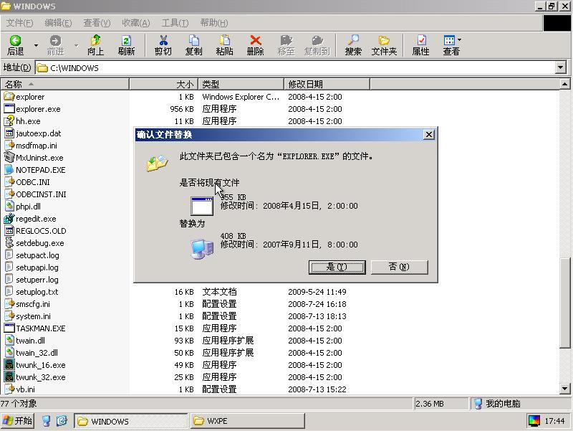Open the 查看(V) menu
This screenshot has height=431, width=573.
click(97, 23)
